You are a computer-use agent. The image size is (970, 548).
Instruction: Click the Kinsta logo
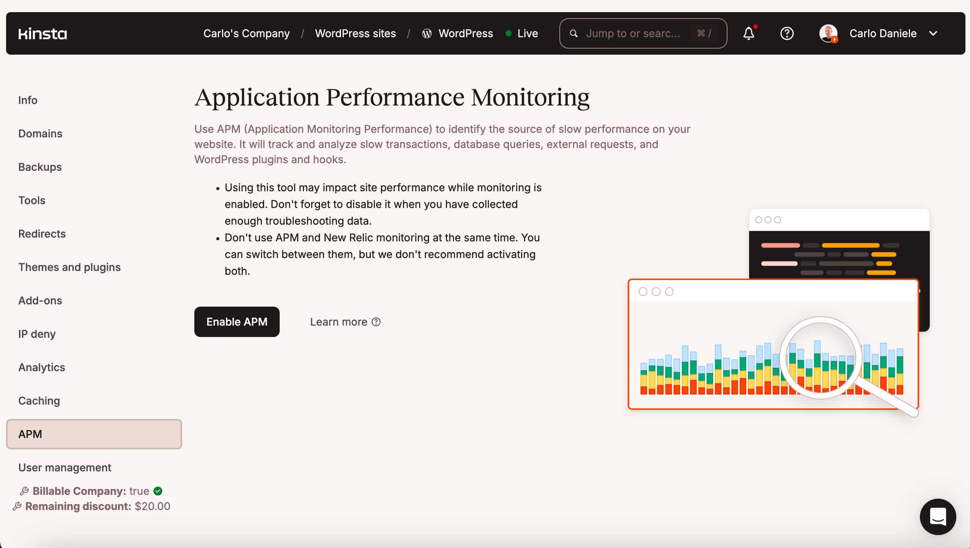(43, 34)
